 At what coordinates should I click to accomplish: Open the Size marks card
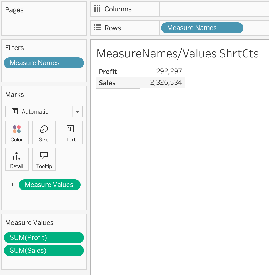click(44, 132)
